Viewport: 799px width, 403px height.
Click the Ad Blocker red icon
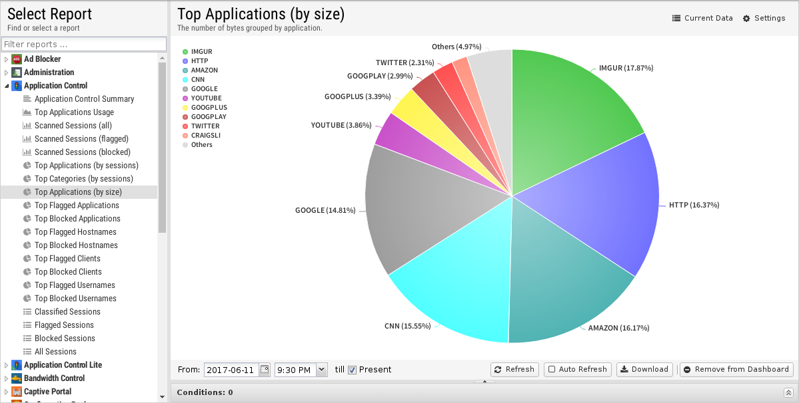(17, 59)
